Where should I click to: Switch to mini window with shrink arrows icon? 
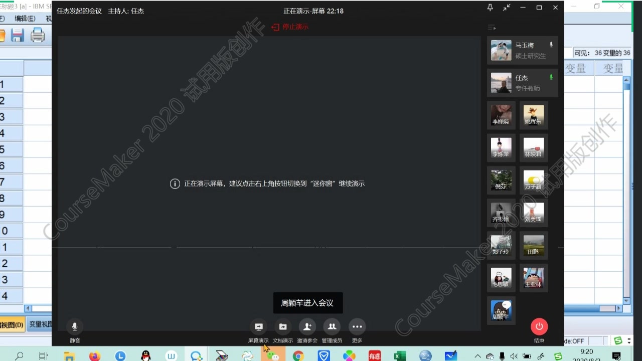(507, 8)
